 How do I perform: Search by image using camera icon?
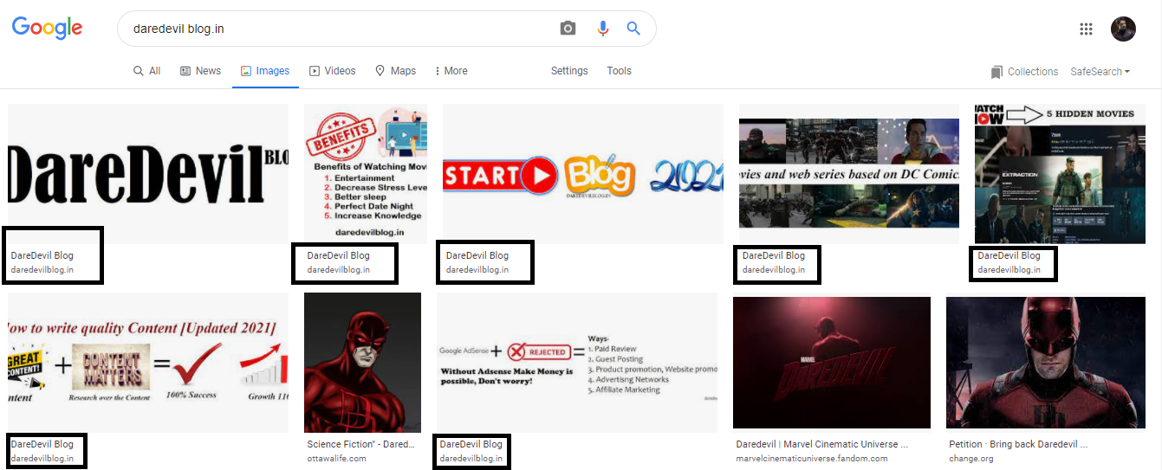click(x=568, y=29)
